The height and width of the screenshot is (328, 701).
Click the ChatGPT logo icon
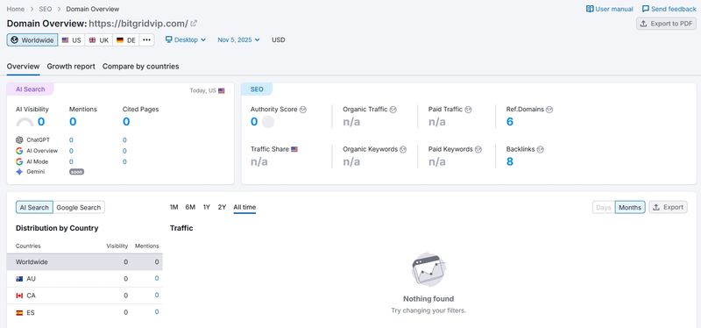tap(19, 140)
